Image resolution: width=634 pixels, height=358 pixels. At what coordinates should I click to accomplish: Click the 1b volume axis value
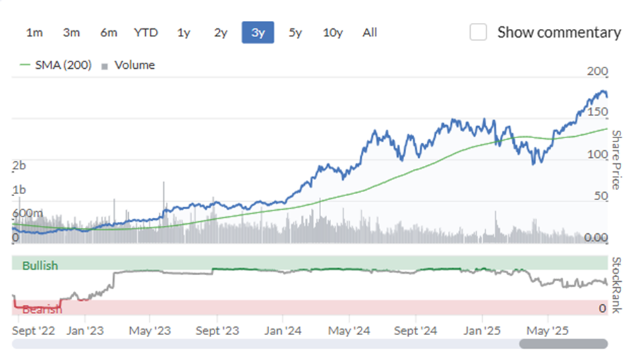(x=19, y=189)
